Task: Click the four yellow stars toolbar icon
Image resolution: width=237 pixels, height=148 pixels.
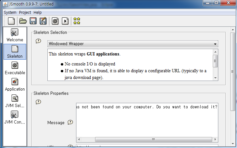Action: coord(77,21)
